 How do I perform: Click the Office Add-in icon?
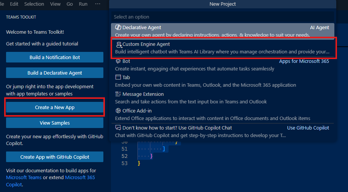click(x=118, y=111)
